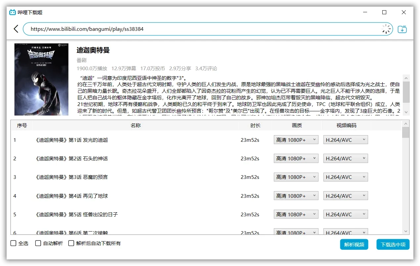Click the 2.9万分享 stat
420x266 pixels.
(x=180, y=69)
